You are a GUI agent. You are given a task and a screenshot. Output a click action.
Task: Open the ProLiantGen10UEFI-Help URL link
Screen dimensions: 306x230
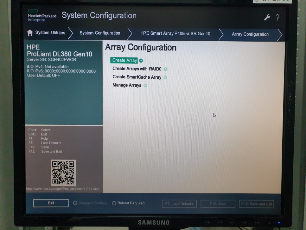(x=63, y=189)
